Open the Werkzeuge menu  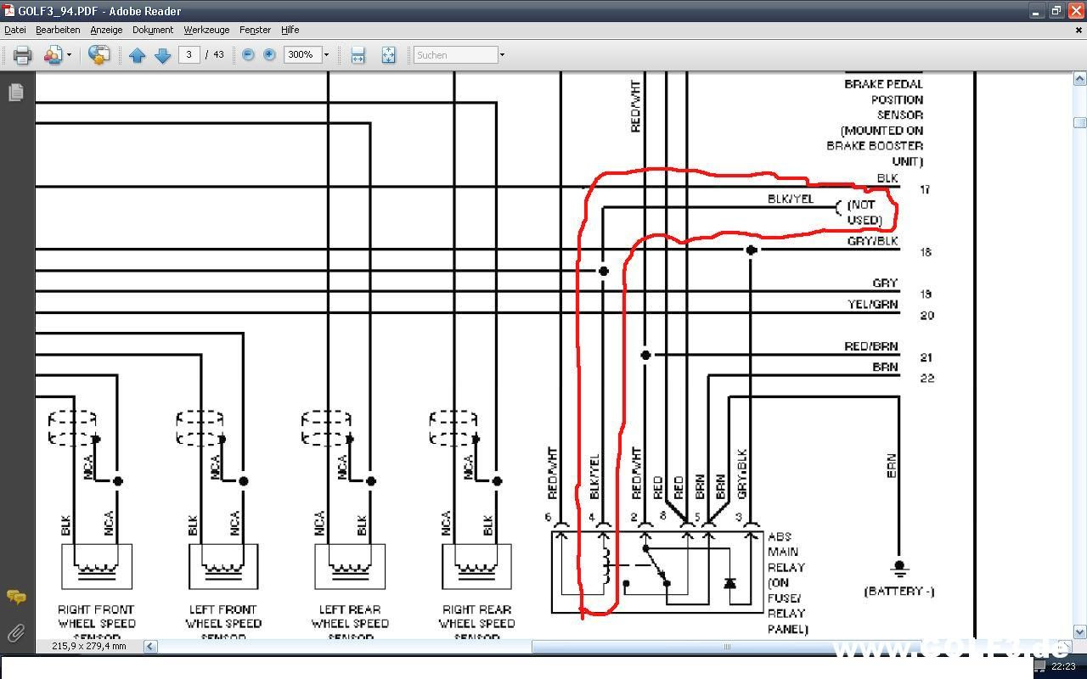(x=206, y=30)
